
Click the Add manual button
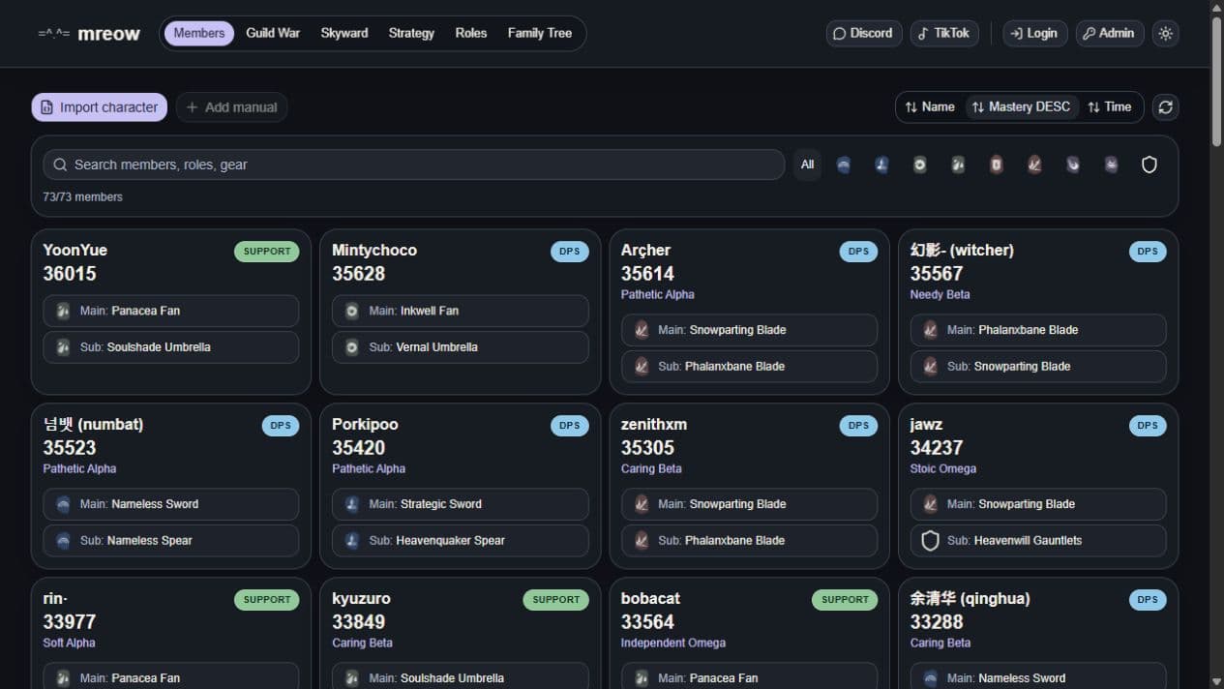[231, 107]
